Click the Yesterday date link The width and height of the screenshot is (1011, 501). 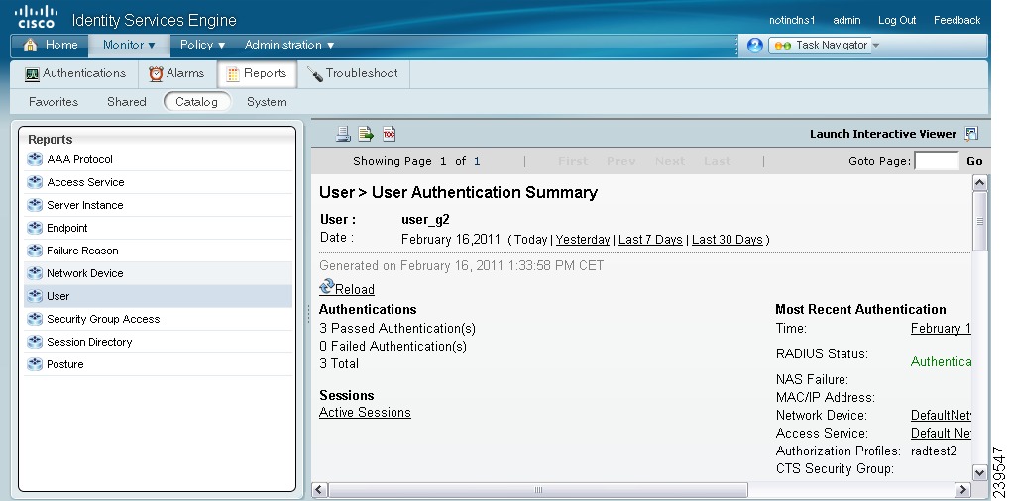pyautogui.click(x=583, y=239)
